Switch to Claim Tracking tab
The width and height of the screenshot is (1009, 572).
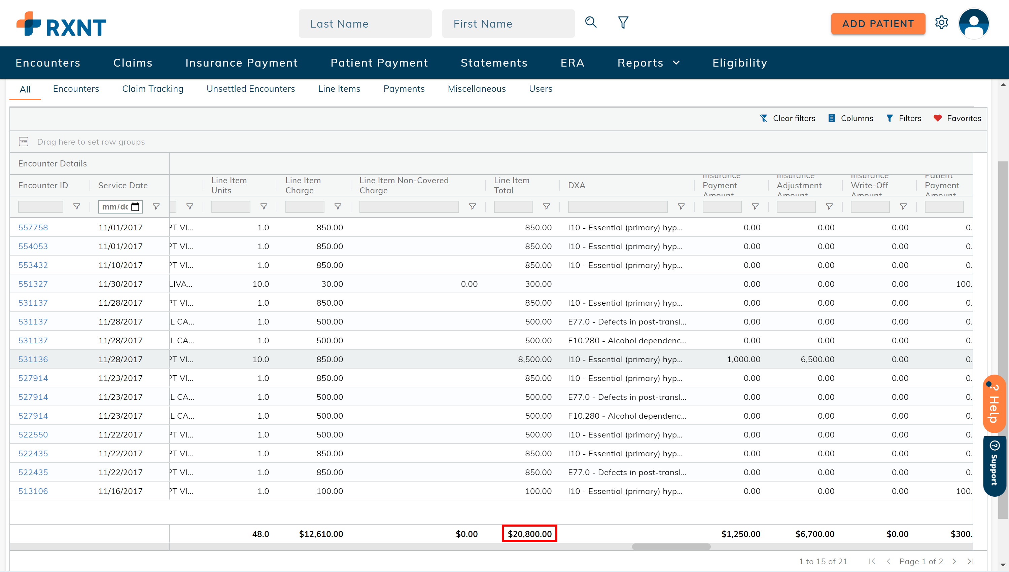click(152, 89)
